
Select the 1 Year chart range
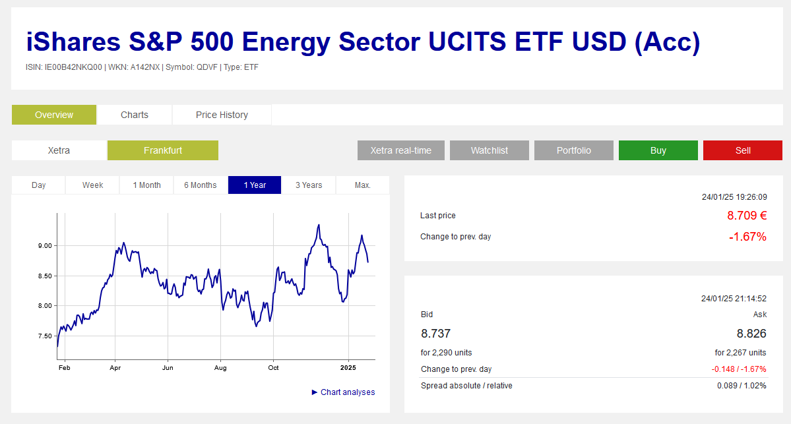255,185
